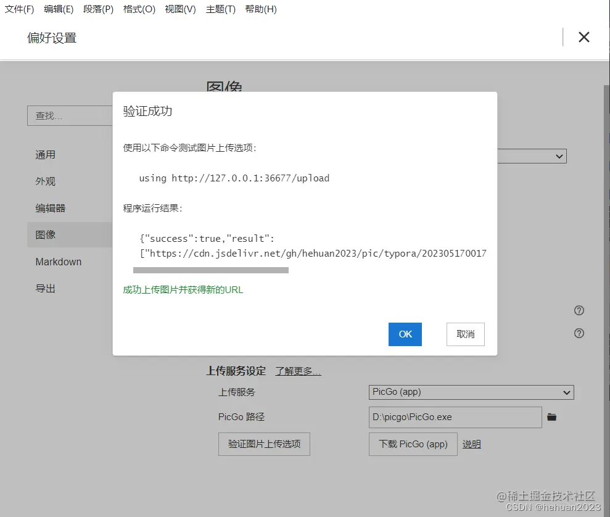Click the 验证图片上传选项 button
The width and height of the screenshot is (610, 517).
264,444
